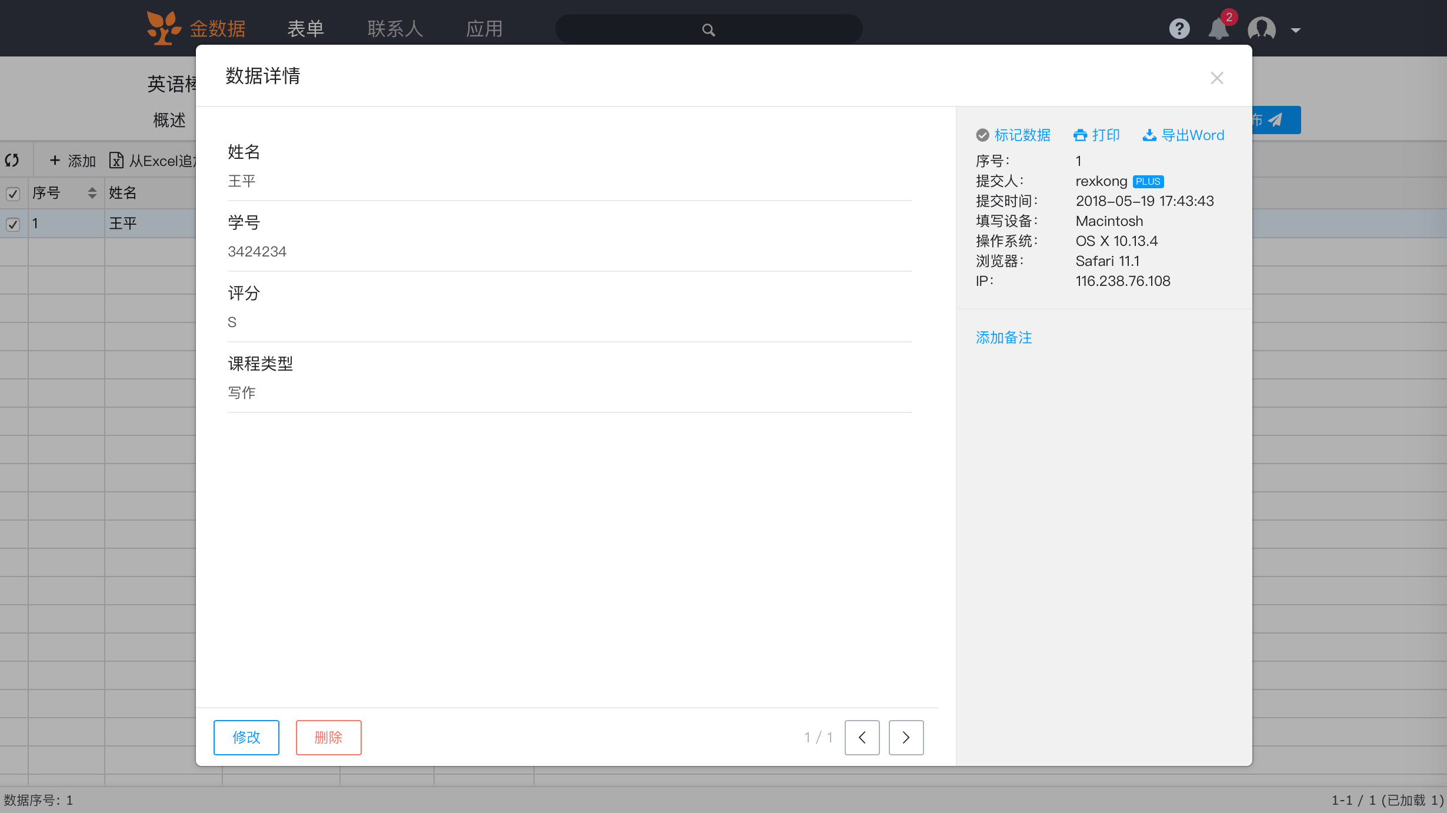This screenshot has width=1447, height=813.
Task: Go to previous record arrow
Action: (862, 737)
